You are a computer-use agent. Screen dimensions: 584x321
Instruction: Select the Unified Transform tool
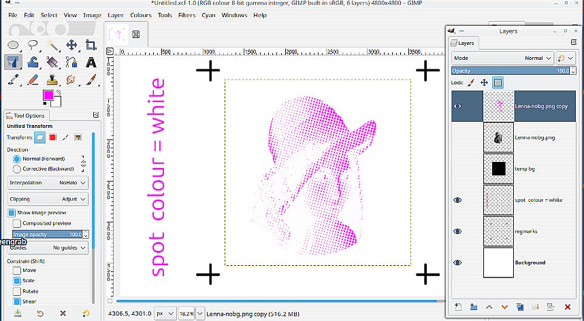(14, 62)
